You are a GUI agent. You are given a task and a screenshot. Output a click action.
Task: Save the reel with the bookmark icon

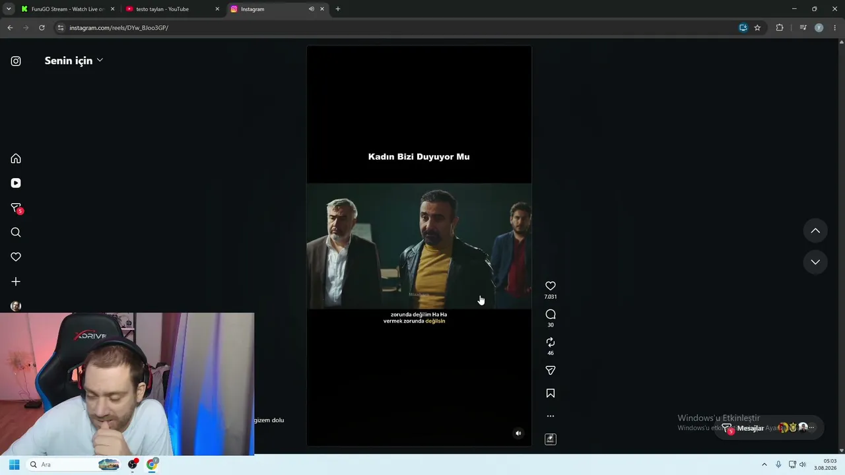551,393
